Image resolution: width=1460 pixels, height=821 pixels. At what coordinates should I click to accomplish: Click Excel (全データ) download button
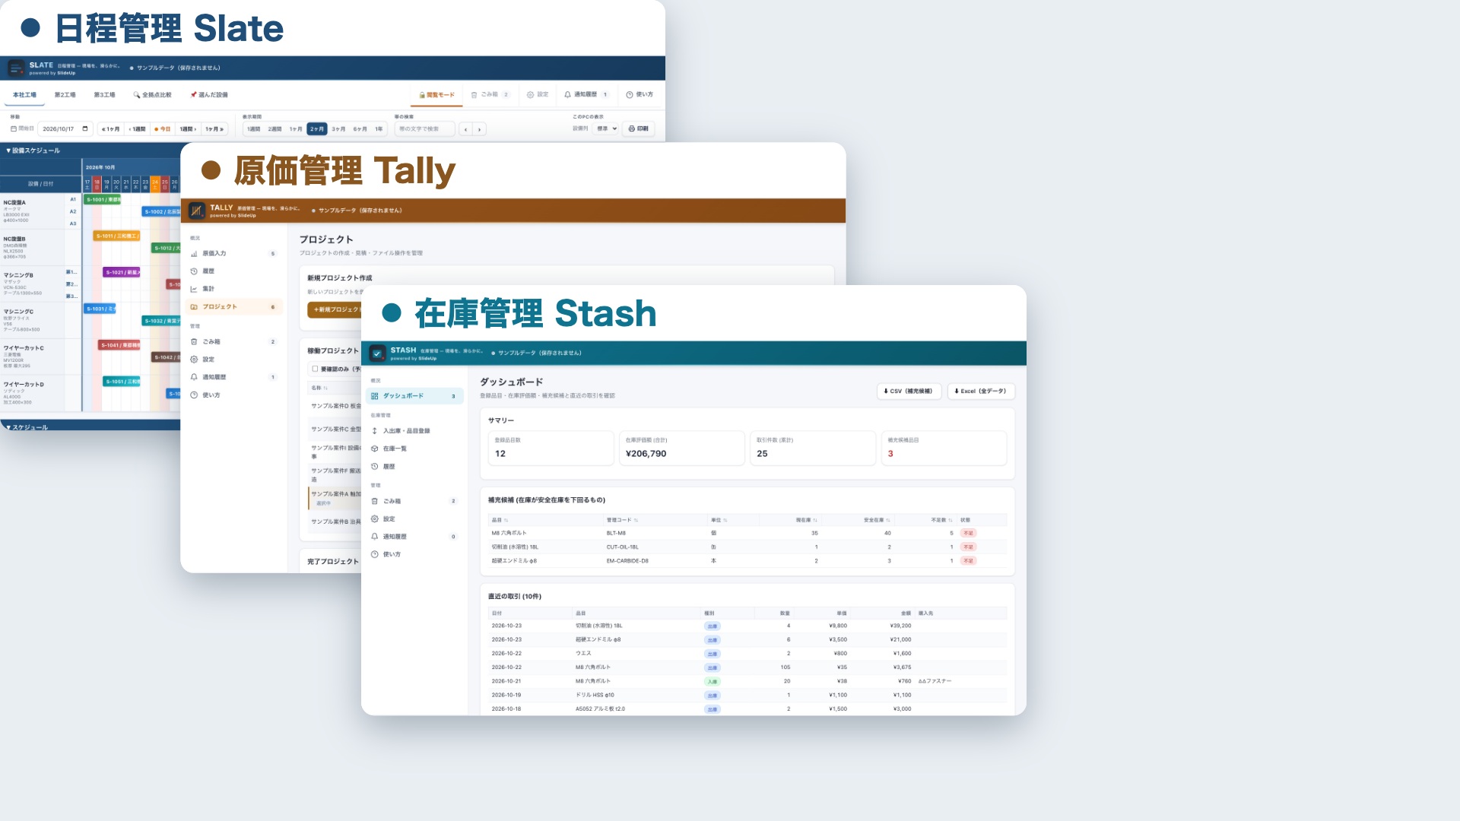pos(981,391)
